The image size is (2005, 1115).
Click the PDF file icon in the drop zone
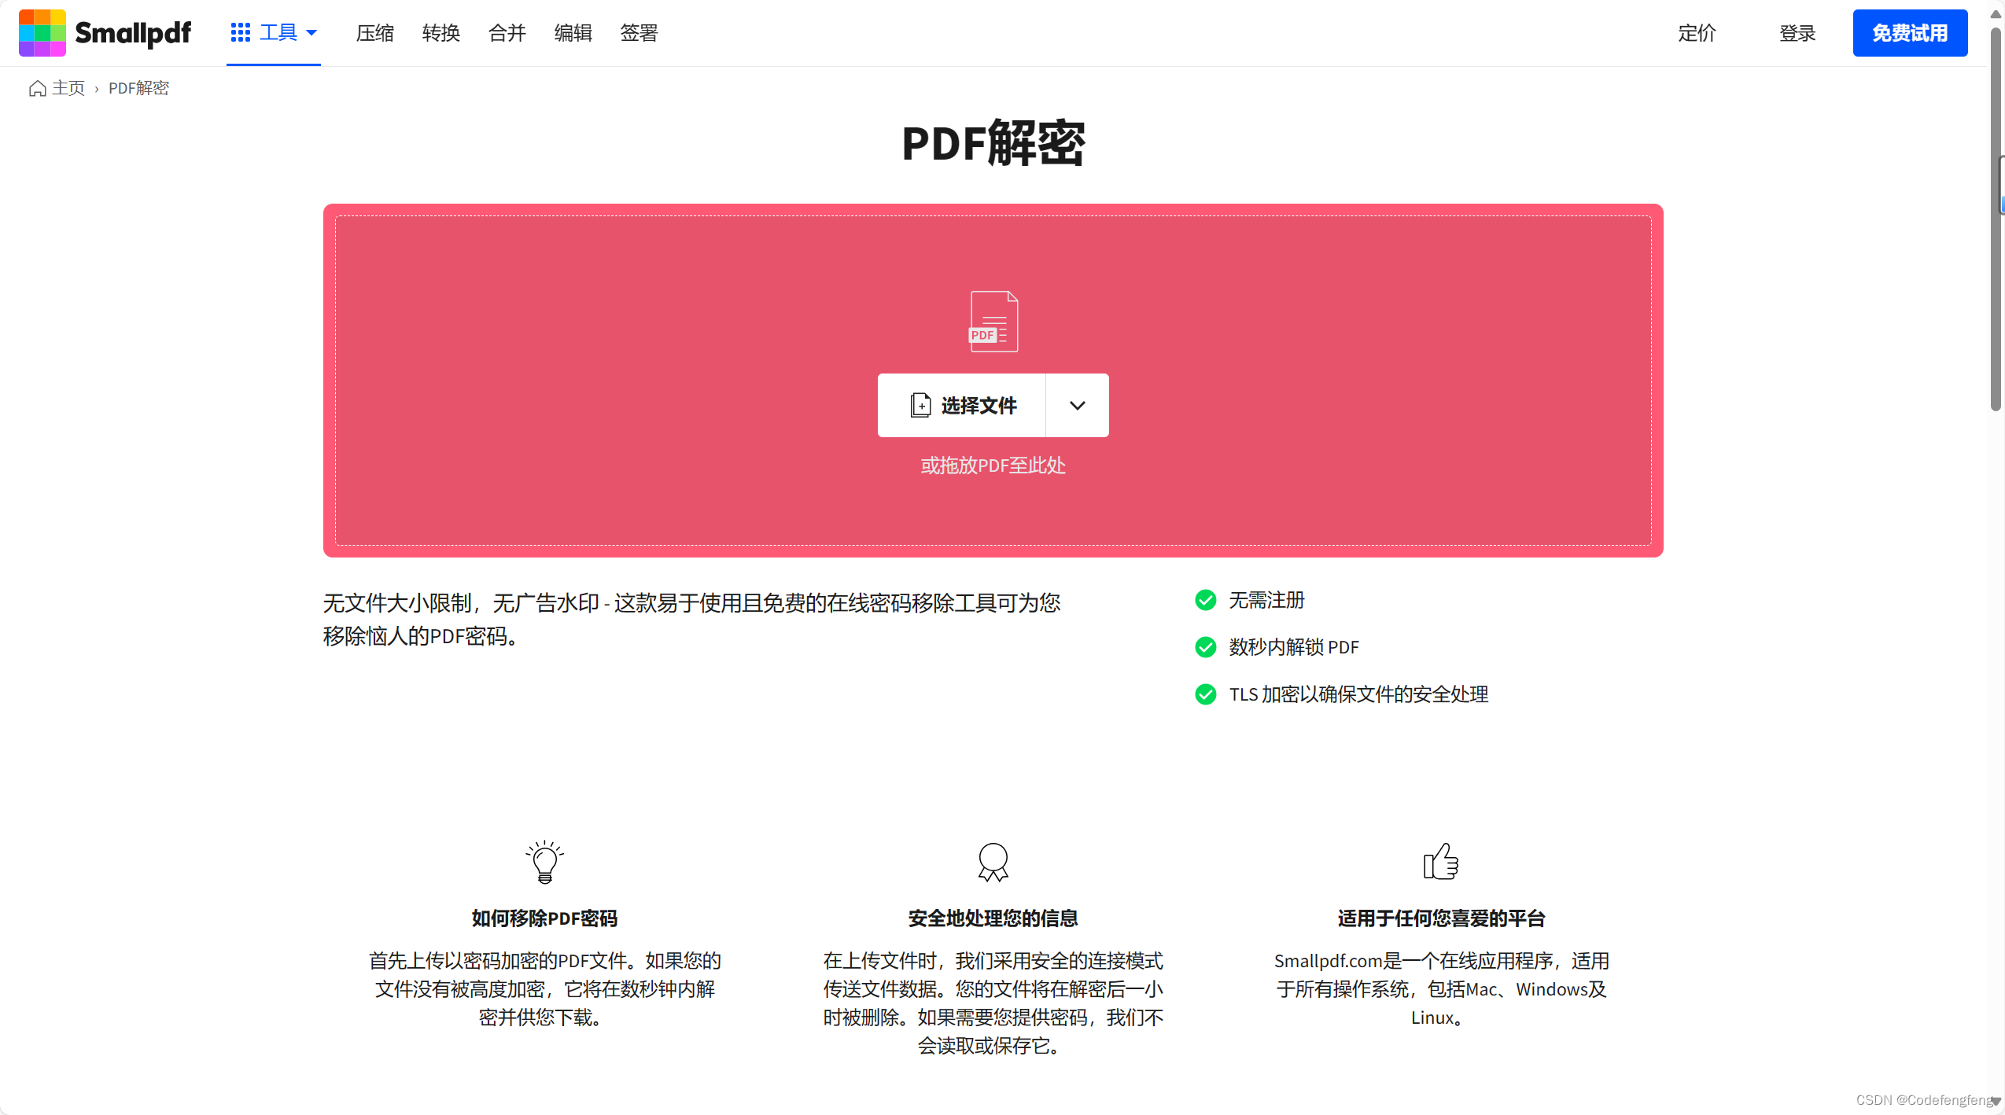pyautogui.click(x=993, y=321)
